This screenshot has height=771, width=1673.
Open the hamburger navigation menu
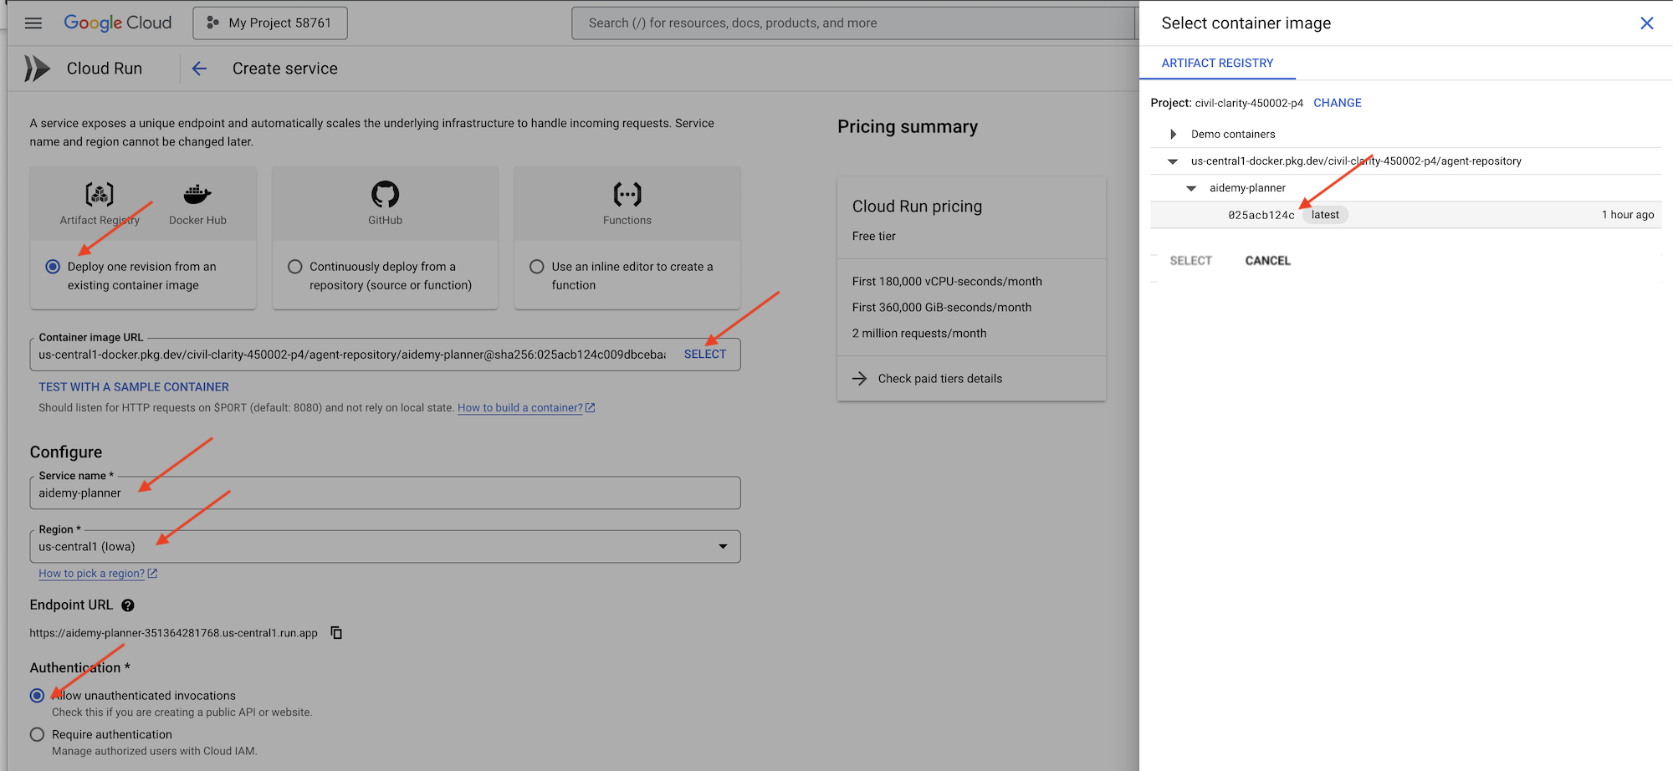point(33,23)
